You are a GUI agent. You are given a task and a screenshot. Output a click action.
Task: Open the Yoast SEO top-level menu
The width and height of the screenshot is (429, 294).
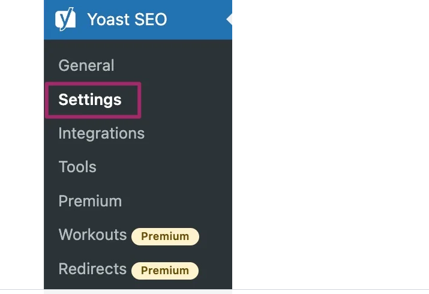pos(138,19)
